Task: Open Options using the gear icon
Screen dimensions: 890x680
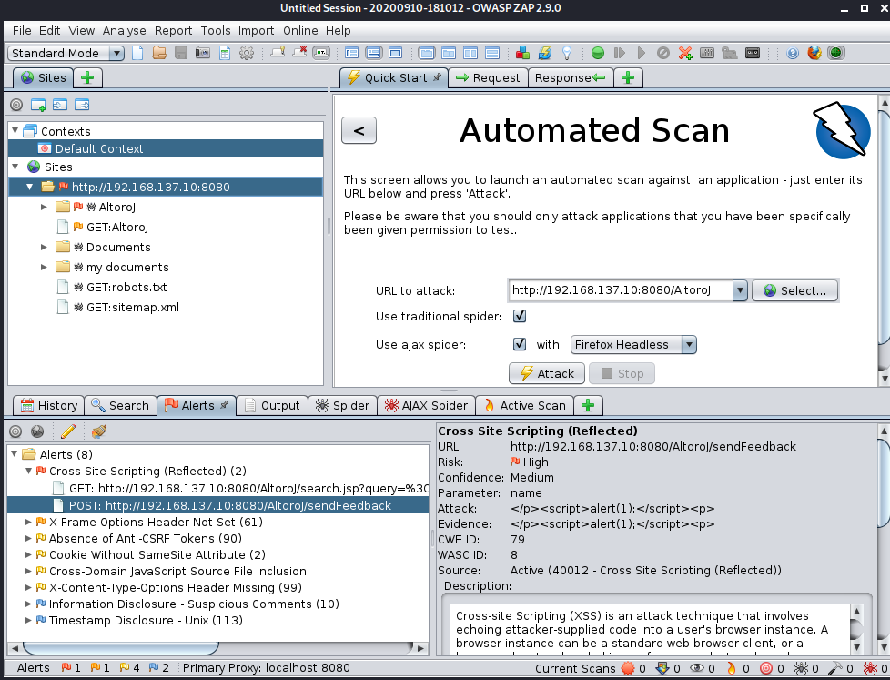Action: pos(247,53)
